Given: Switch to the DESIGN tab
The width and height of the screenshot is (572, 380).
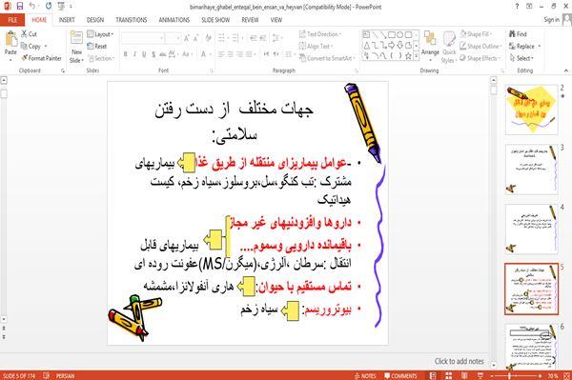Looking at the screenshot, I should coord(95,20).
